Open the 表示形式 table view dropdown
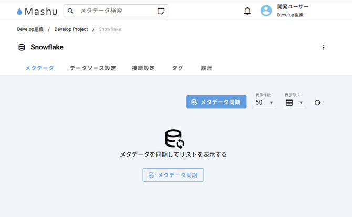 point(295,102)
